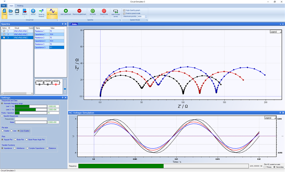Expand the Circuit list group launcher

(x=57, y=20)
